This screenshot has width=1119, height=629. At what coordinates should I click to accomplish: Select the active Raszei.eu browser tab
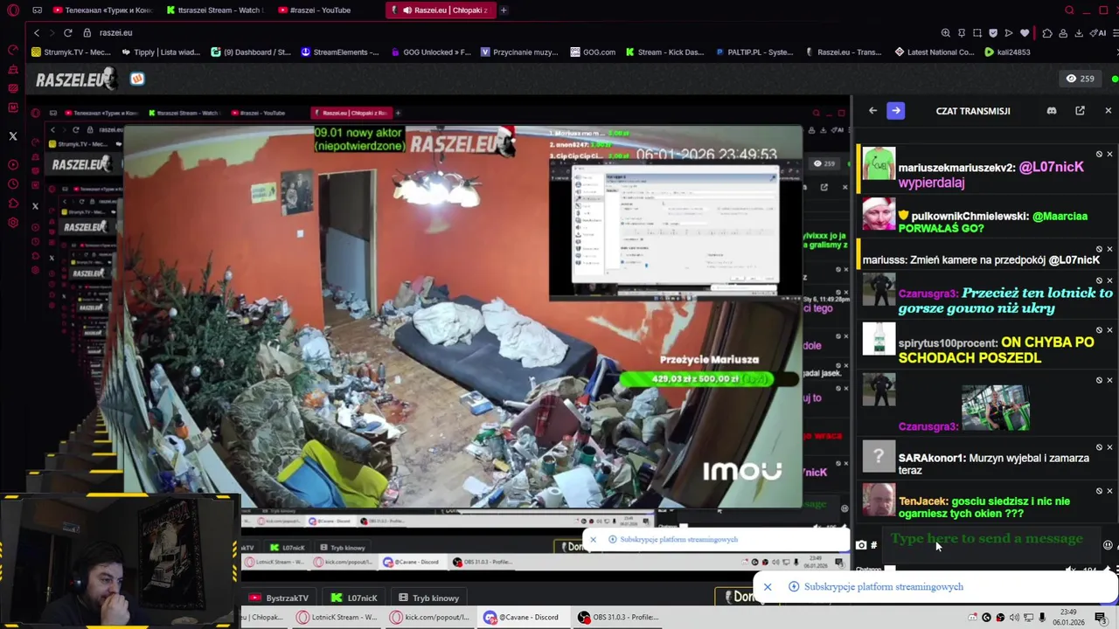pyautogui.click(x=441, y=10)
